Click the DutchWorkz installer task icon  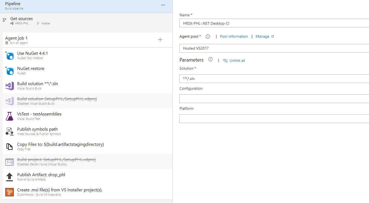pos(10,192)
